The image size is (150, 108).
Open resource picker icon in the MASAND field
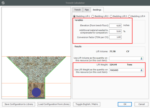pos(141,70)
